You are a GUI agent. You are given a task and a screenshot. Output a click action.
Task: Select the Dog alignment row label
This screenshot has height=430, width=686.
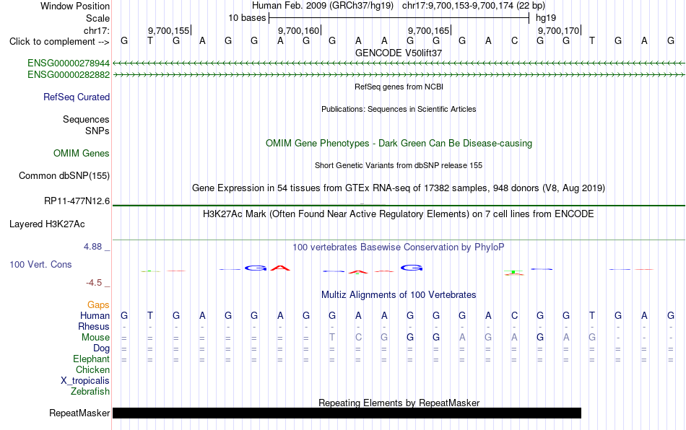point(101,348)
